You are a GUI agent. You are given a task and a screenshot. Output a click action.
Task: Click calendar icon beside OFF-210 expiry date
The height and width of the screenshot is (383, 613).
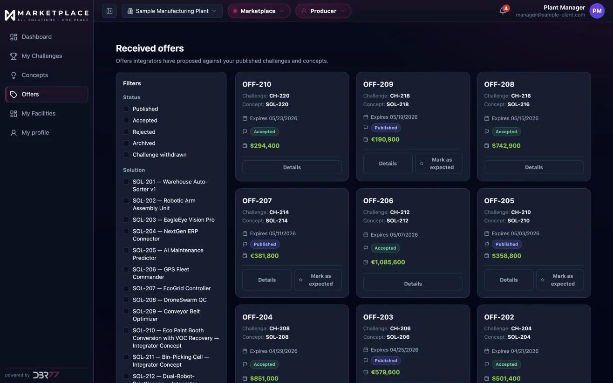(245, 118)
